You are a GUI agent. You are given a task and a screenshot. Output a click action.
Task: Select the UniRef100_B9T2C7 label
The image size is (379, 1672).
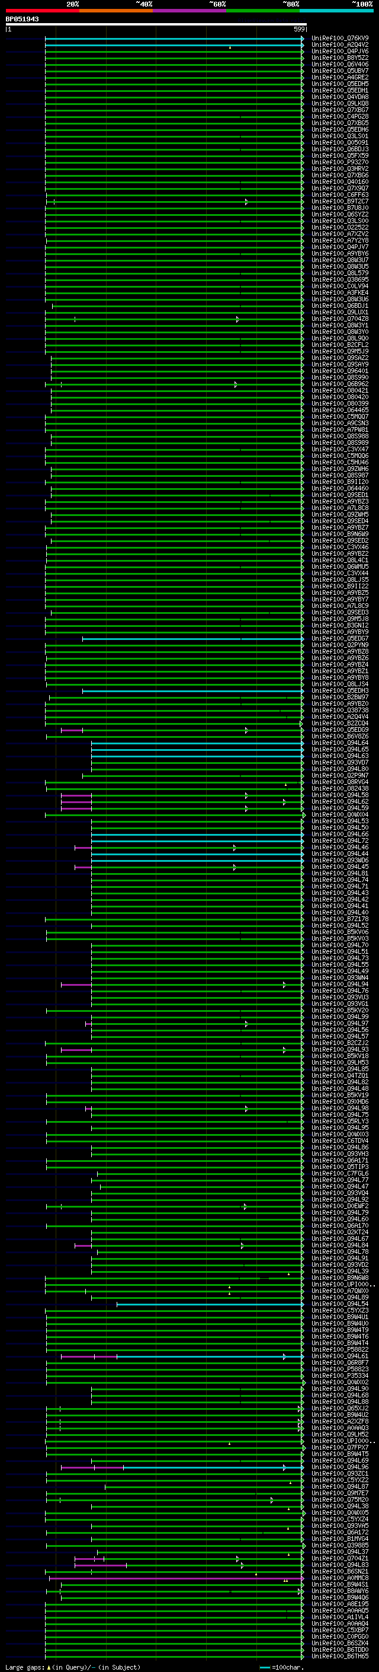pyautogui.click(x=339, y=201)
